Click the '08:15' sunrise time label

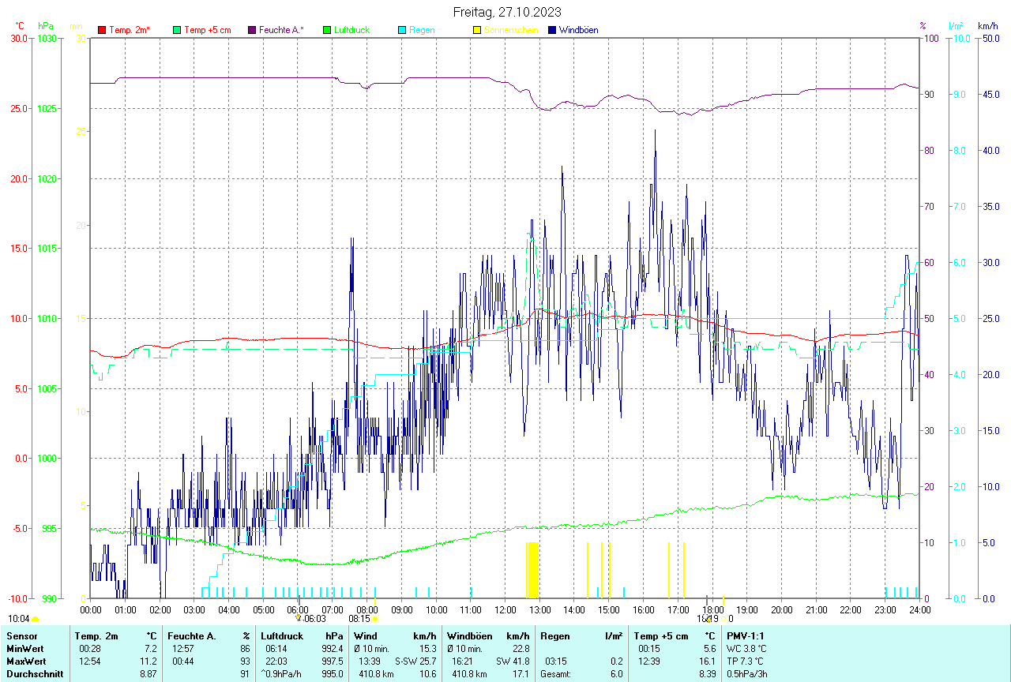click(x=359, y=619)
